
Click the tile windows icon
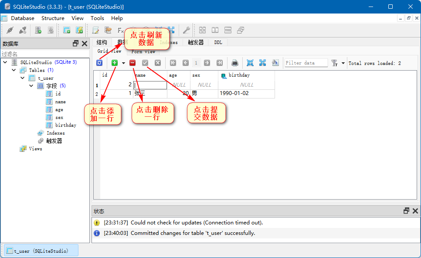(x=203, y=30)
